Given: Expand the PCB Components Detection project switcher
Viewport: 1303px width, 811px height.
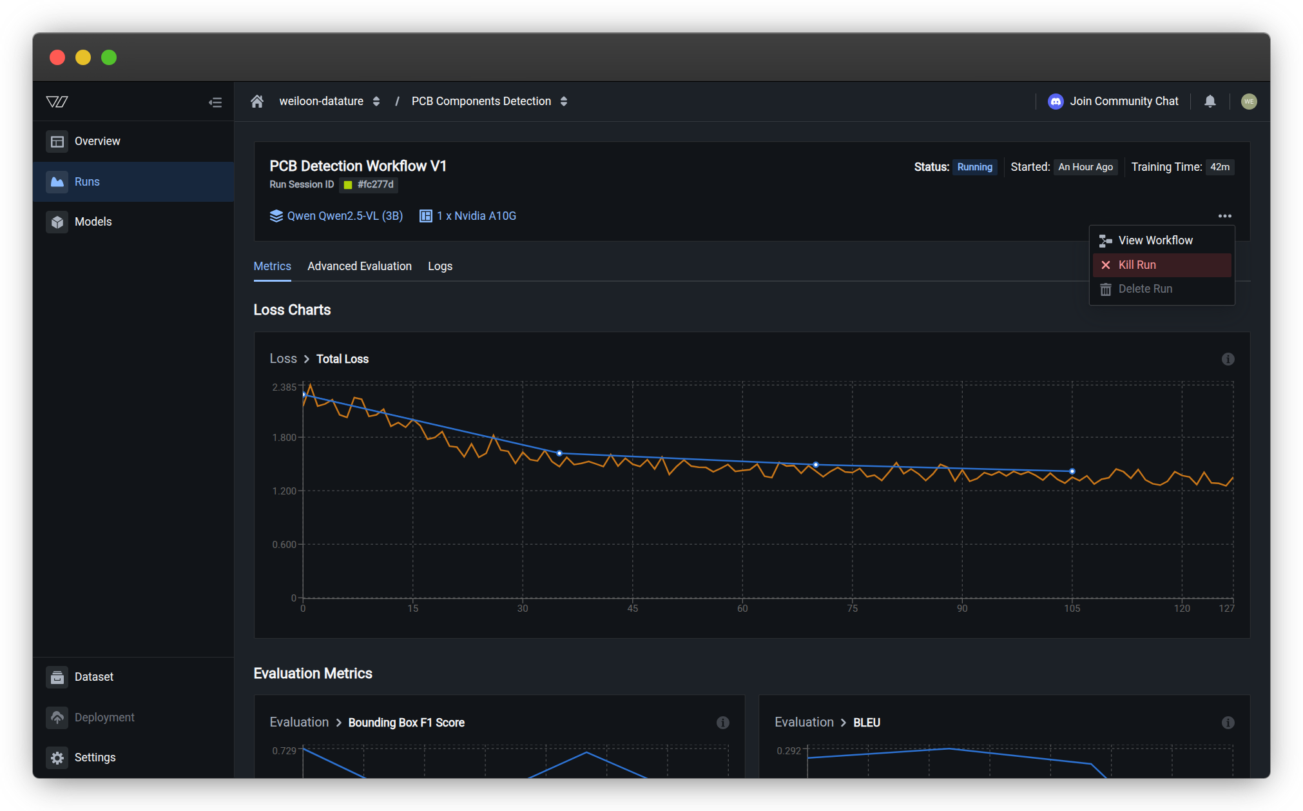Looking at the screenshot, I should point(564,101).
